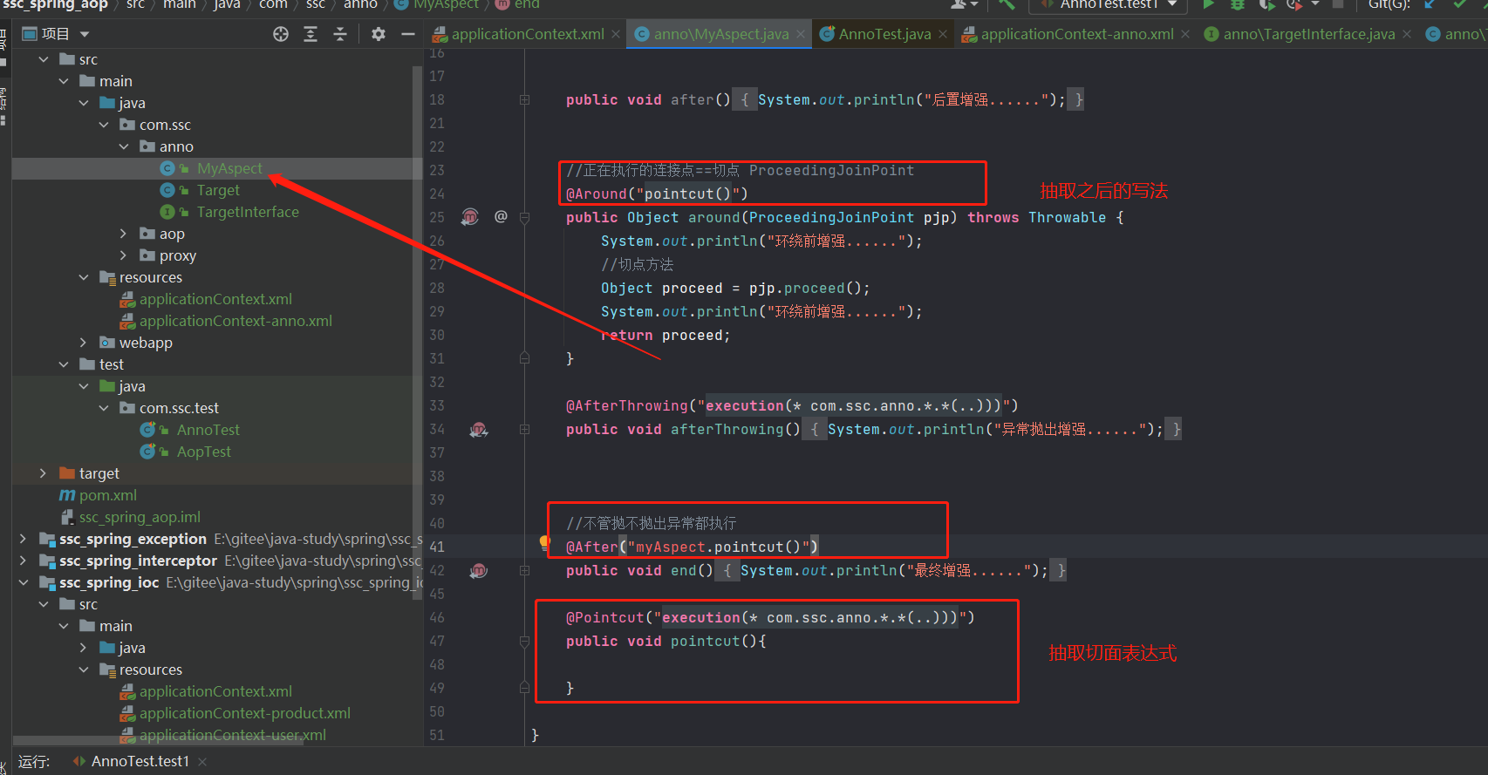
Task: Click the @ gutter icon on line 25
Action: [x=501, y=216]
